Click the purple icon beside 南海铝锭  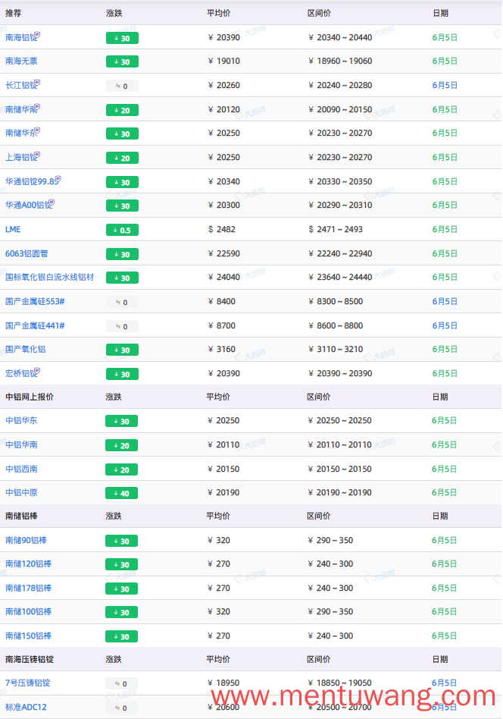tap(38, 34)
